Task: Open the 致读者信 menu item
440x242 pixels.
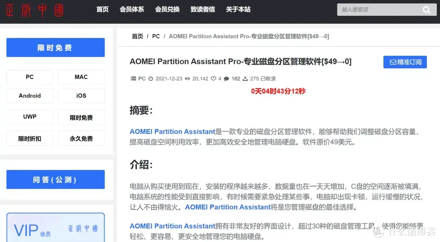Action: click(202, 9)
